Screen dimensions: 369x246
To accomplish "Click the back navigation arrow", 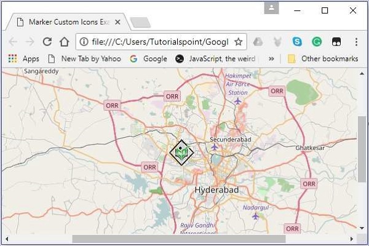I will [12, 42].
